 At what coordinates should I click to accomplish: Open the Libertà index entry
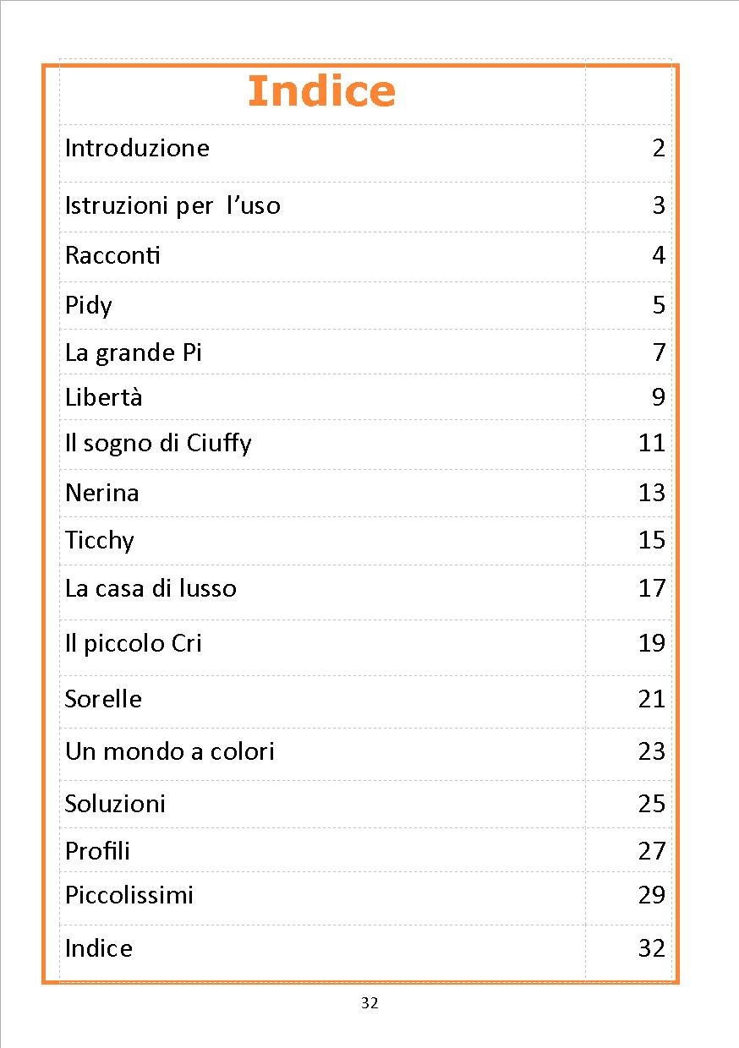pos(103,397)
